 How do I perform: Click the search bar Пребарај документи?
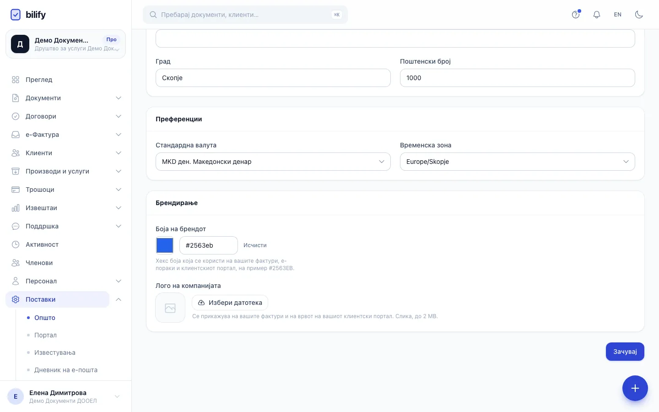(245, 15)
